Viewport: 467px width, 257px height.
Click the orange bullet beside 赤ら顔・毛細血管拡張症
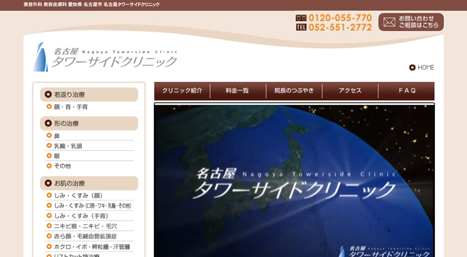(x=49, y=236)
